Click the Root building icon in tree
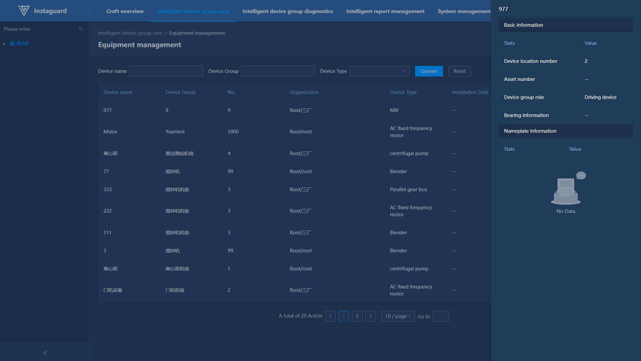The height and width of the screenshot is (361, 641). (x=12, y=43)
